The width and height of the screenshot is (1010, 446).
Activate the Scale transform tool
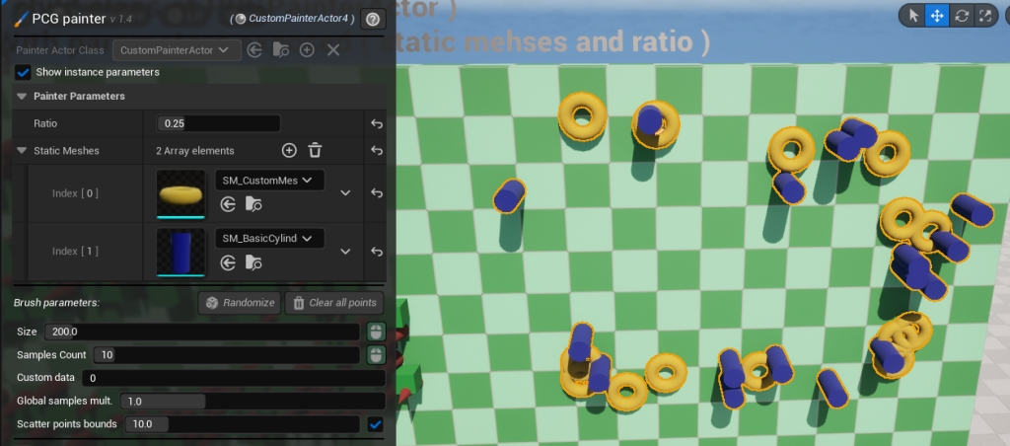click(984, 16)
